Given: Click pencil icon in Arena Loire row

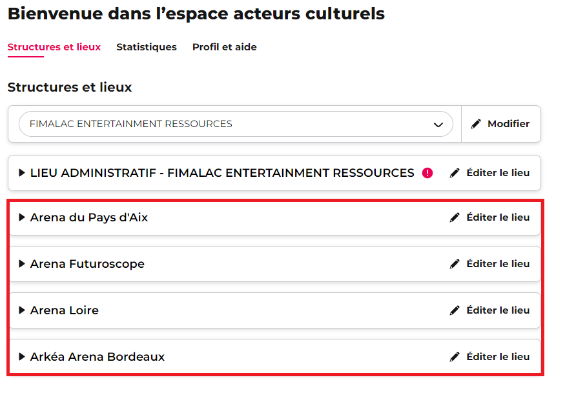Looking at the screenshot, I should (x=455, y=310).
